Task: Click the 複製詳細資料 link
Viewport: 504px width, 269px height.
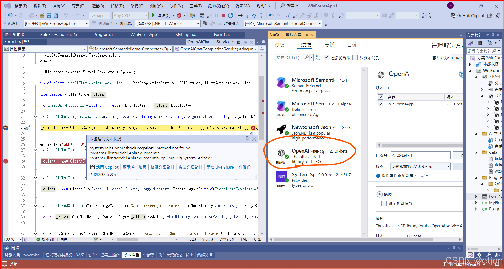Action: click(x=190, y=167)
